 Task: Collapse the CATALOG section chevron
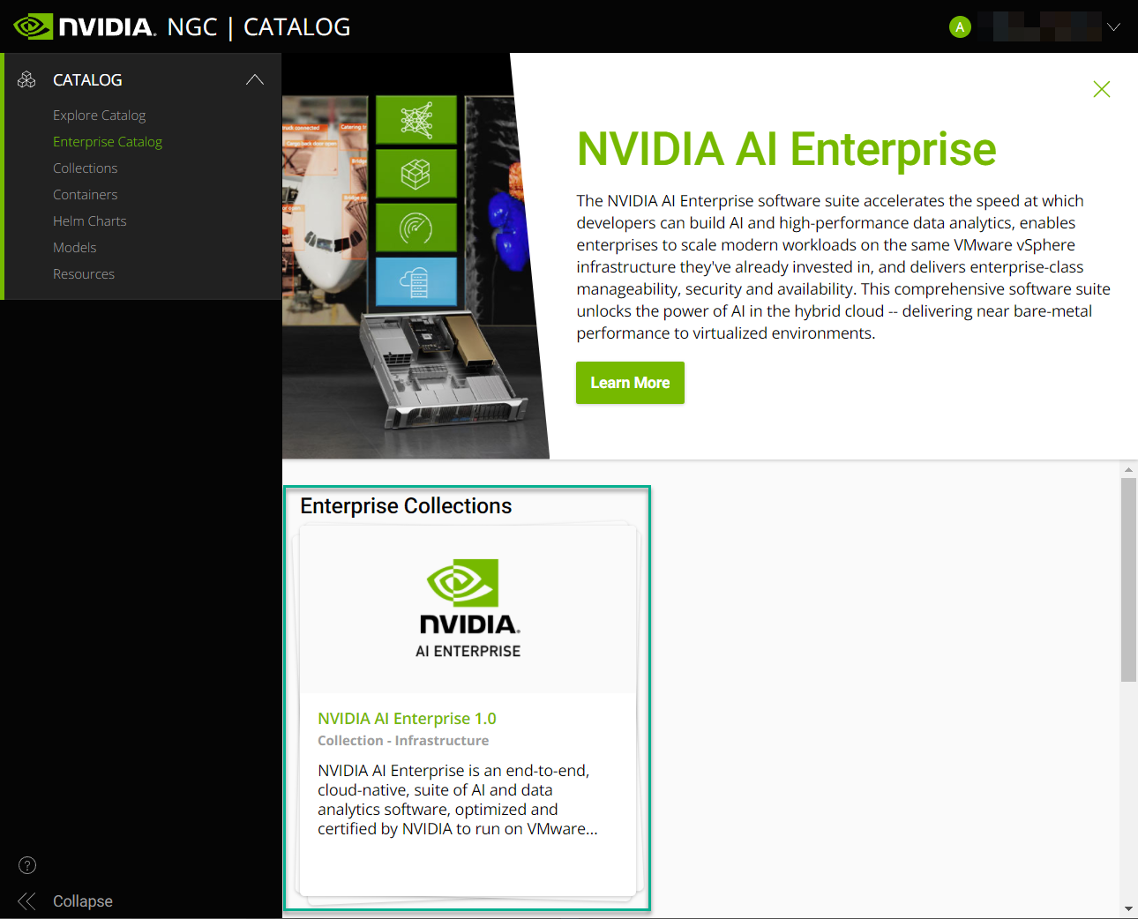click(255, 80)
